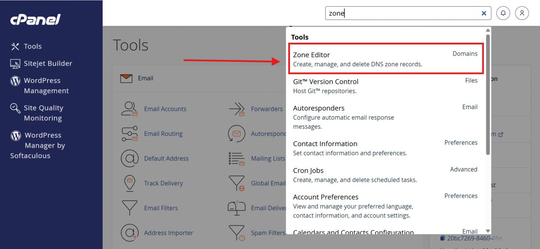Select Git Version Control search result

click(x=385, y=86)
